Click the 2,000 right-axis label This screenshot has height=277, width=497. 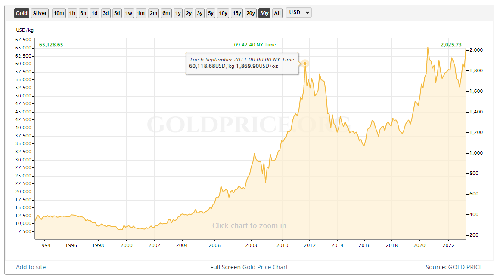click(x=476, y=50)
